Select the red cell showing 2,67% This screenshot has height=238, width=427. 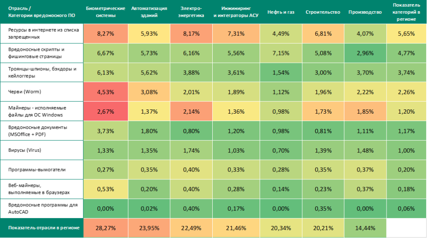point(105,111)
